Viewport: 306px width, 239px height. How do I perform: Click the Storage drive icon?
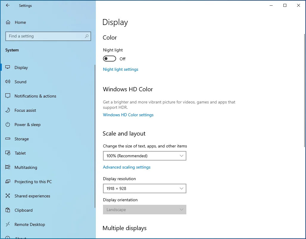click(8, 139)
